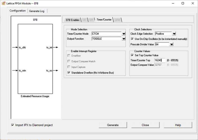This screenshot has height=140, width=198.
Task: Open the Configuration tab
Action: 18,11
